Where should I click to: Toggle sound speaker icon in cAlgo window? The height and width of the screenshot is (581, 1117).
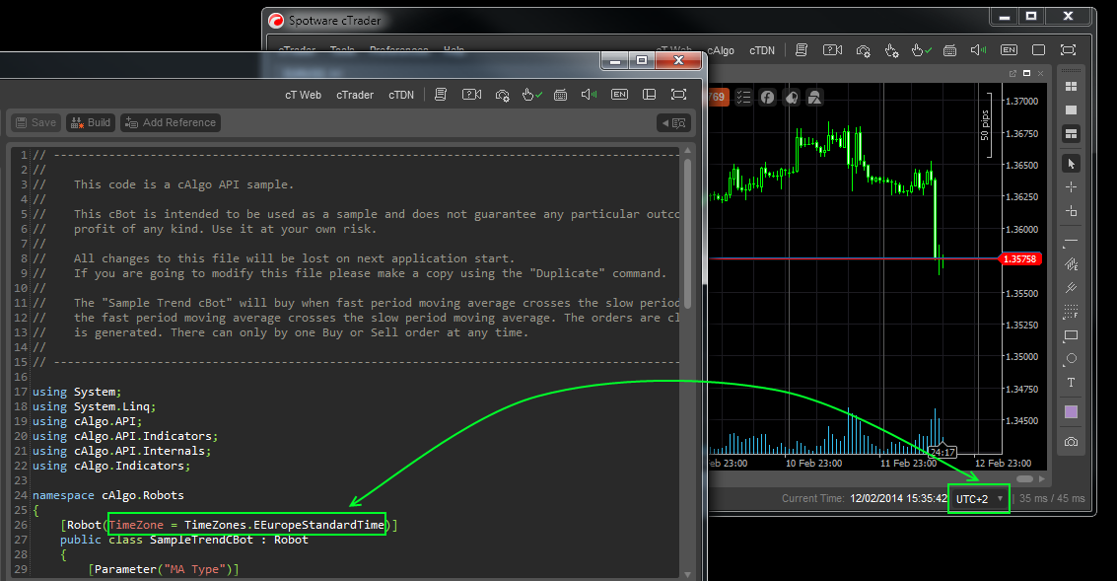coord(590,94)
